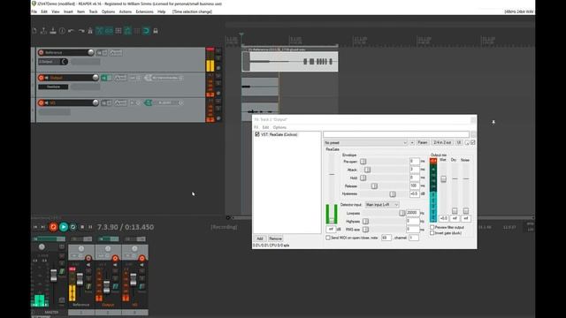
Task: Click the Add button in the FX window
Action: click(x=259, y=238)
